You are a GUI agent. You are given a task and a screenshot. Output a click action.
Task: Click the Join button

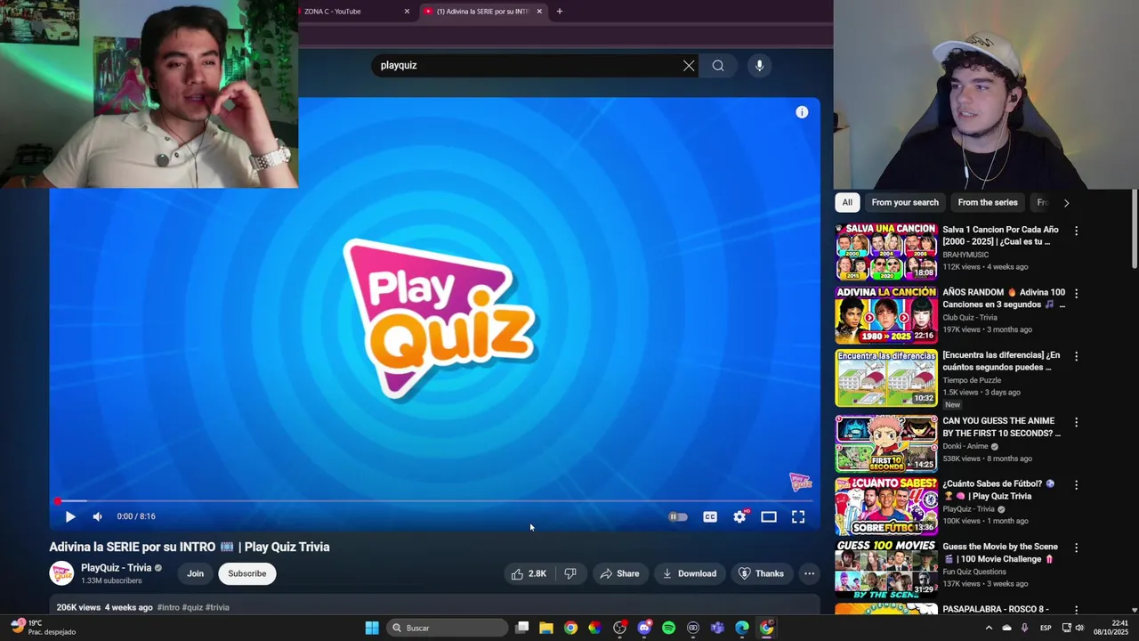pos(195,573)
